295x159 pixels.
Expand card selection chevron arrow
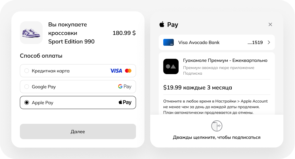[x=269, y=43]
